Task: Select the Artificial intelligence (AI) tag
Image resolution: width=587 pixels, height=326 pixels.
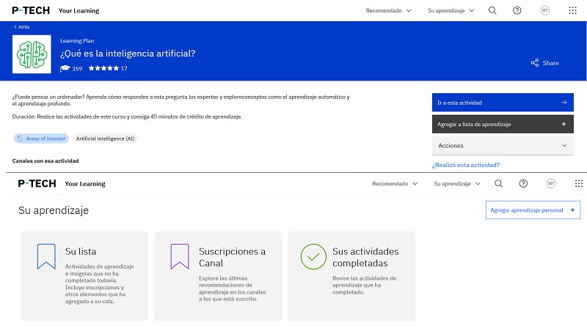Action: click(105, 138)
